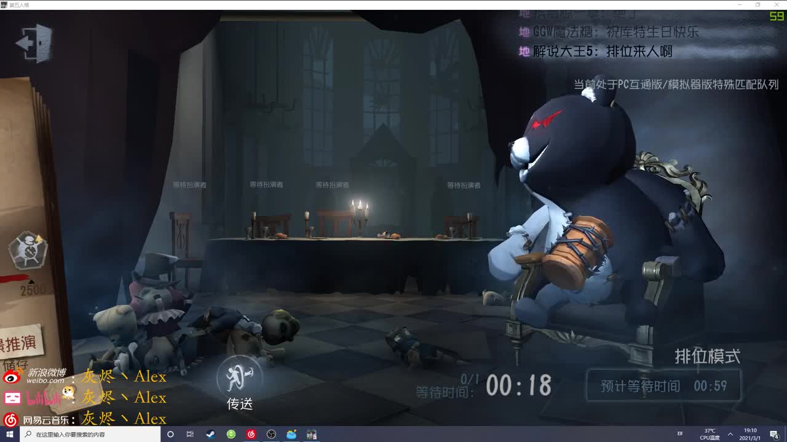
Task: Click the input method indicator in the tray
Action: tap(679, 434)
